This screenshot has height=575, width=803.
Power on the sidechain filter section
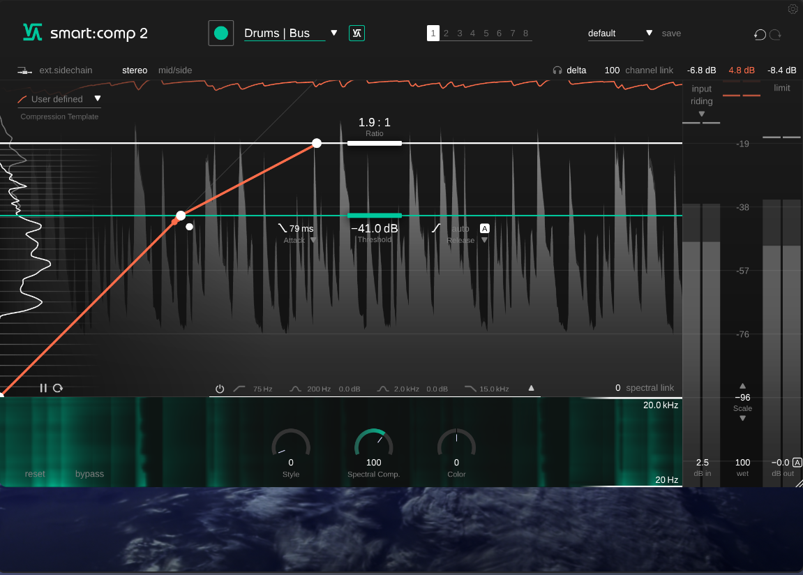pyautogui.click(x=219, y=389)
